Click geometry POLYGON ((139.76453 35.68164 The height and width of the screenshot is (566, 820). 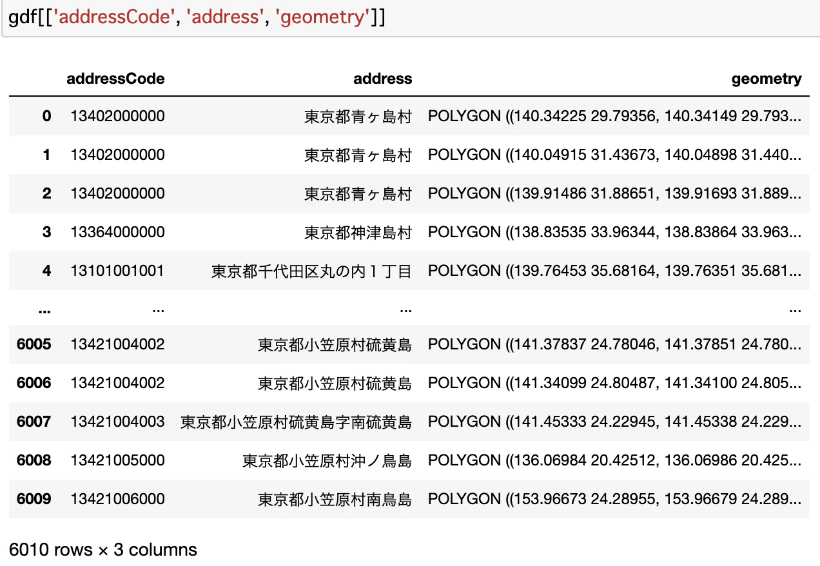click(x=615, y=271)
